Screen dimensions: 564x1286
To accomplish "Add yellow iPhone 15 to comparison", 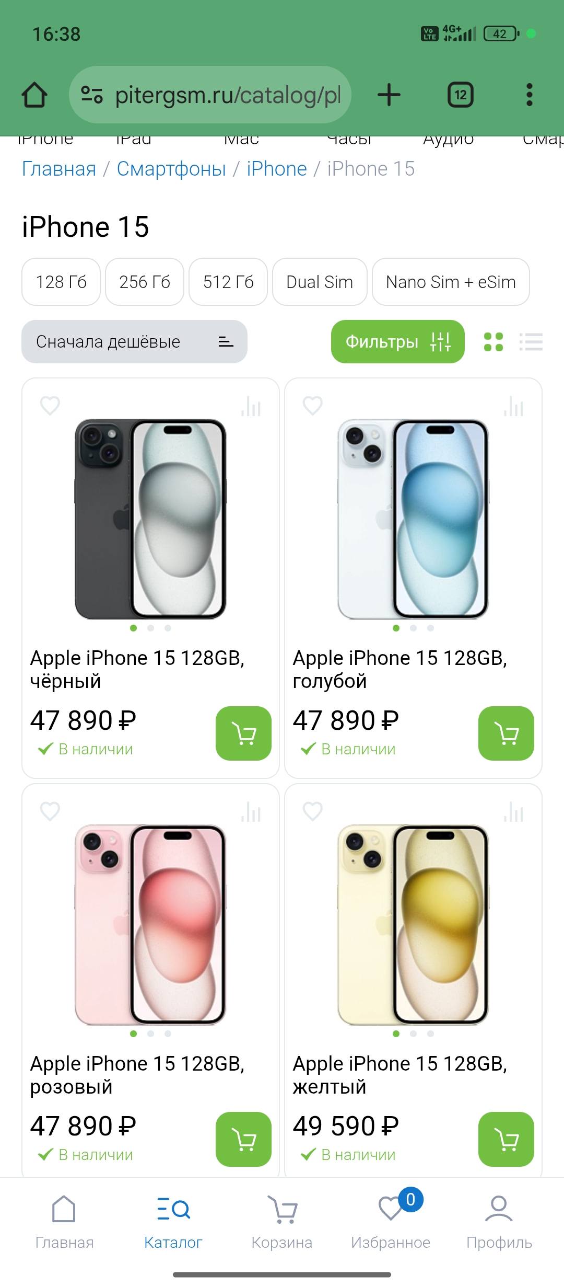I will point(513,812).
